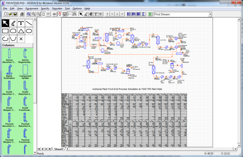Select the rectangle shape tool
The image size is (243, 157).
pyautogui.click(x=5, y=31)
